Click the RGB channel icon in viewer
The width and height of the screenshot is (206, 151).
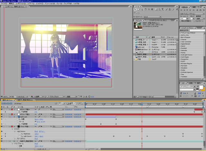pyautogui.click(x=32, y=97)
